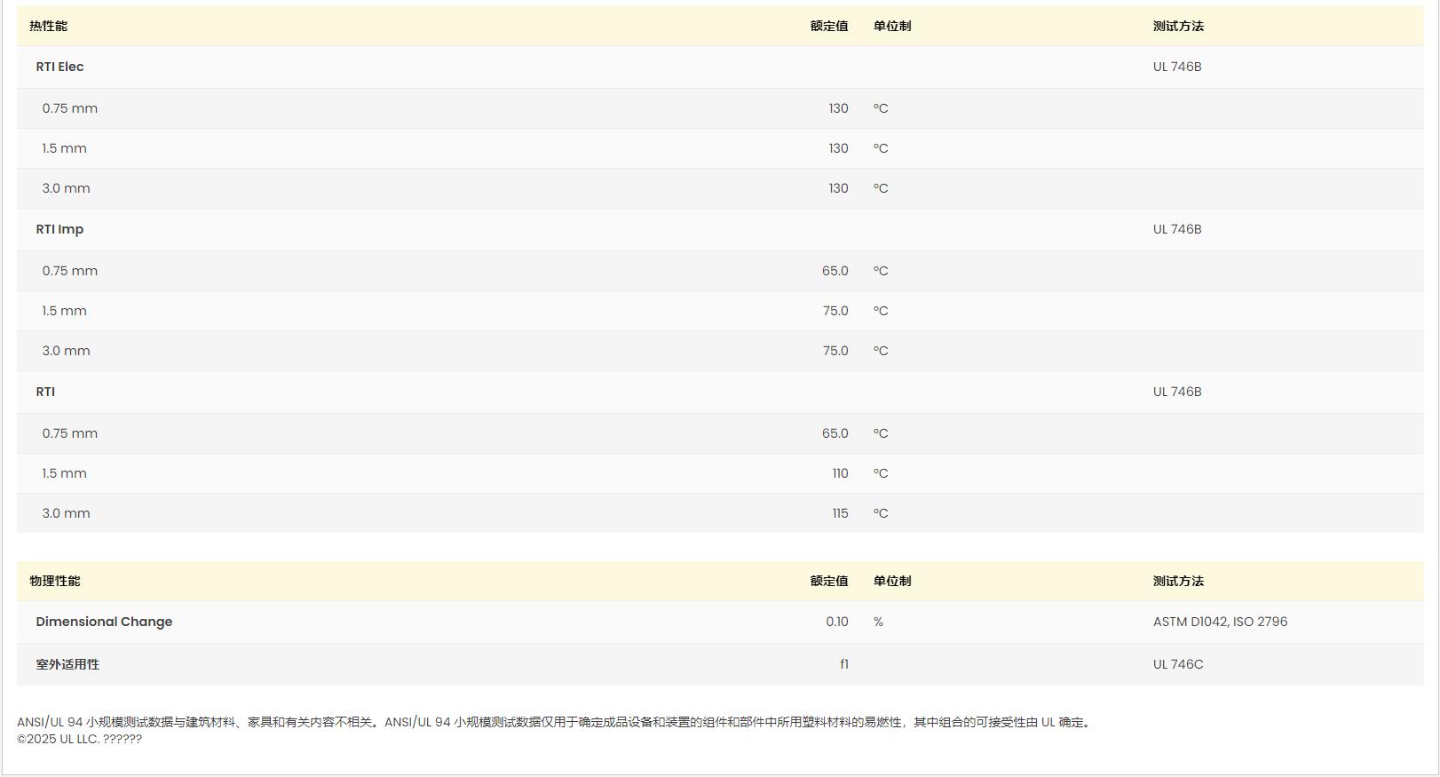Image resolution: width=1440 pixels, height=777 pixels.
Task: Click "0.75 mm" under RTI Imp
Action: coord(70,271)
